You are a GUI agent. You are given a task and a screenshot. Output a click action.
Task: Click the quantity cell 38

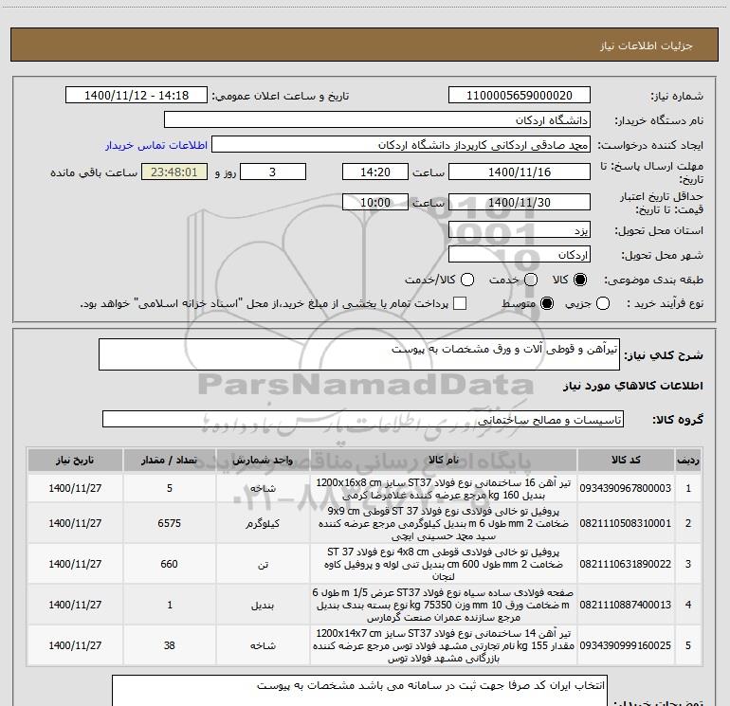[x=169, y=645]
